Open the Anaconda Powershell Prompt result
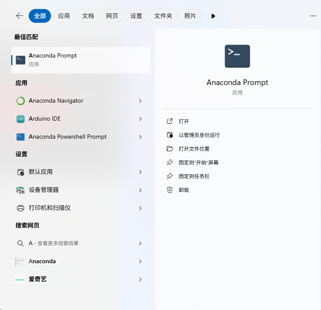This screenshot has height=310, width=321. pyautogui.click(x=81, y=137)
